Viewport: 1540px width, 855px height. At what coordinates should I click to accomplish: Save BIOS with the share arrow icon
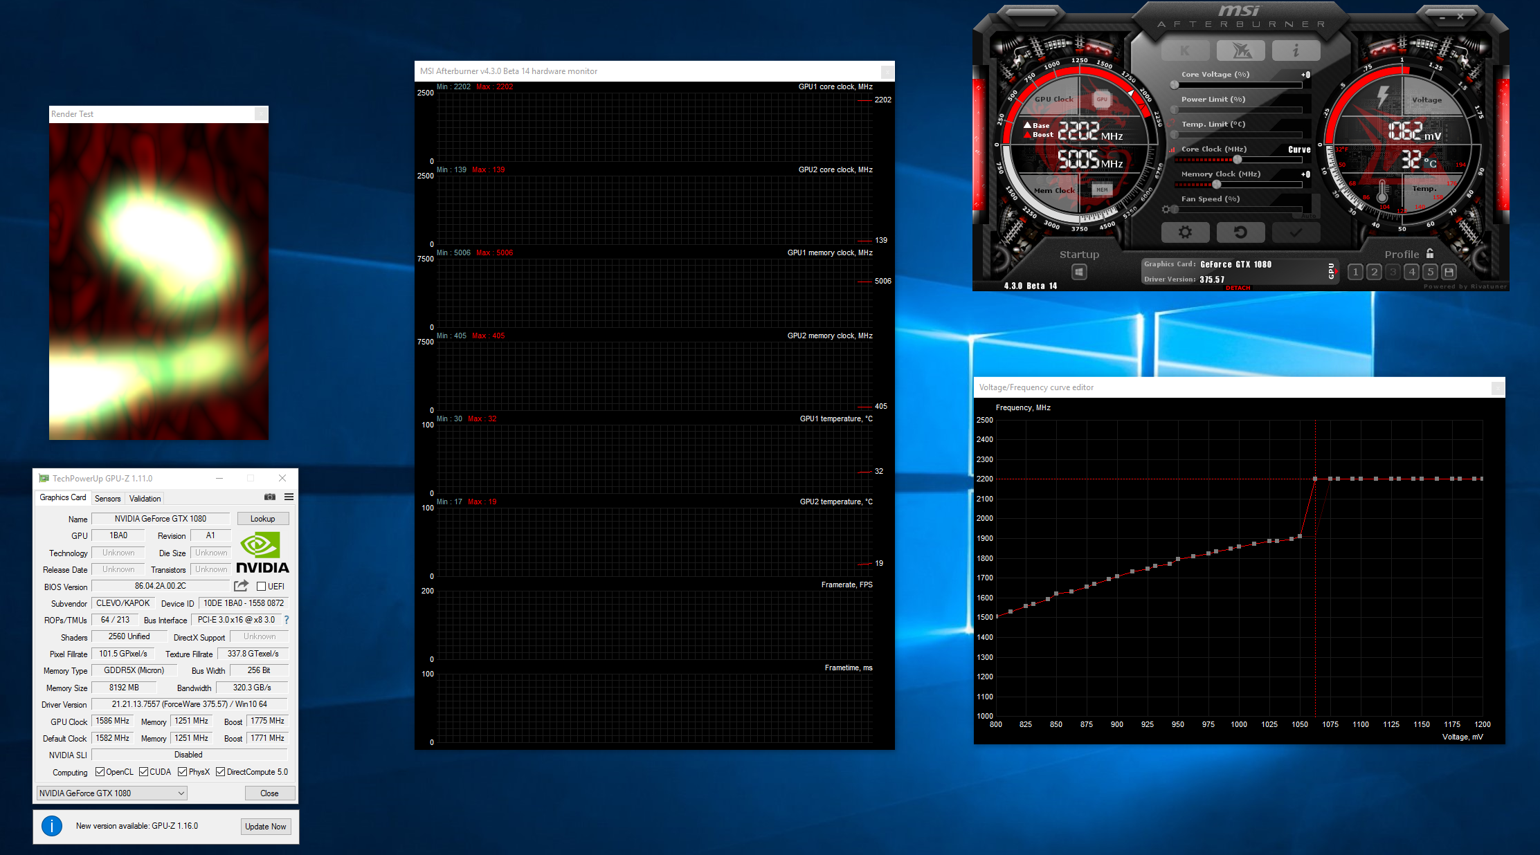tap(241, 586)
